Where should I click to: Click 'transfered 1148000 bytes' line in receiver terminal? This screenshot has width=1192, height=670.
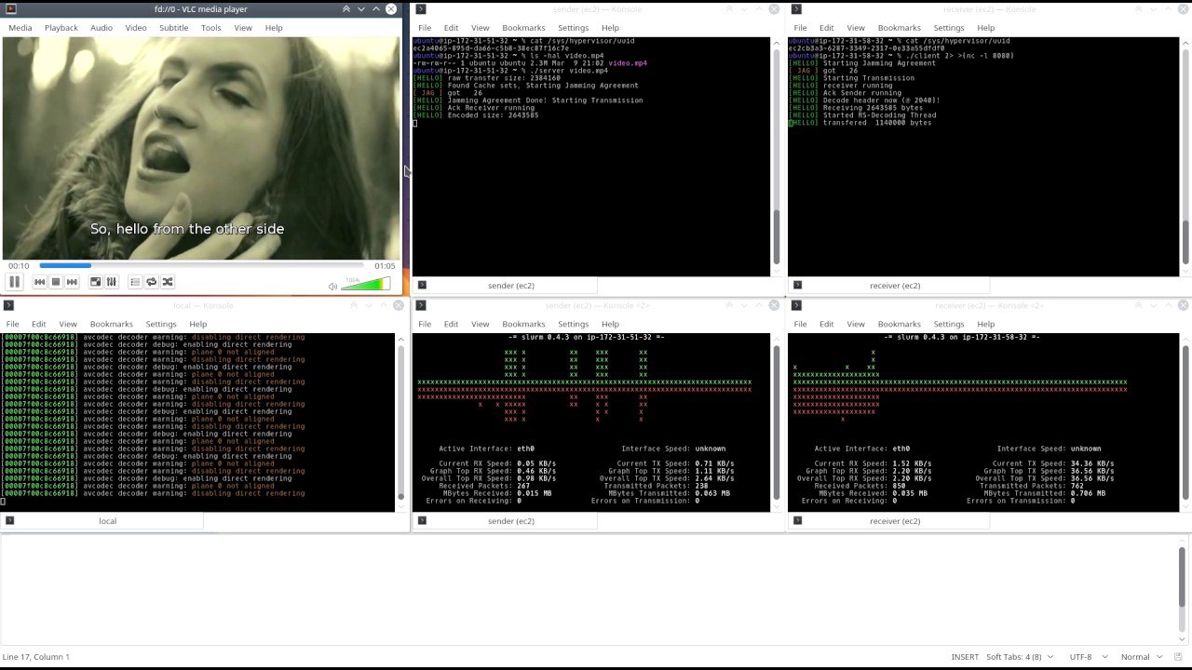click(877, 123)
